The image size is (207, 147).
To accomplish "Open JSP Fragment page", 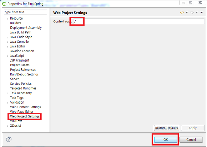I will (x=20, y=61).
